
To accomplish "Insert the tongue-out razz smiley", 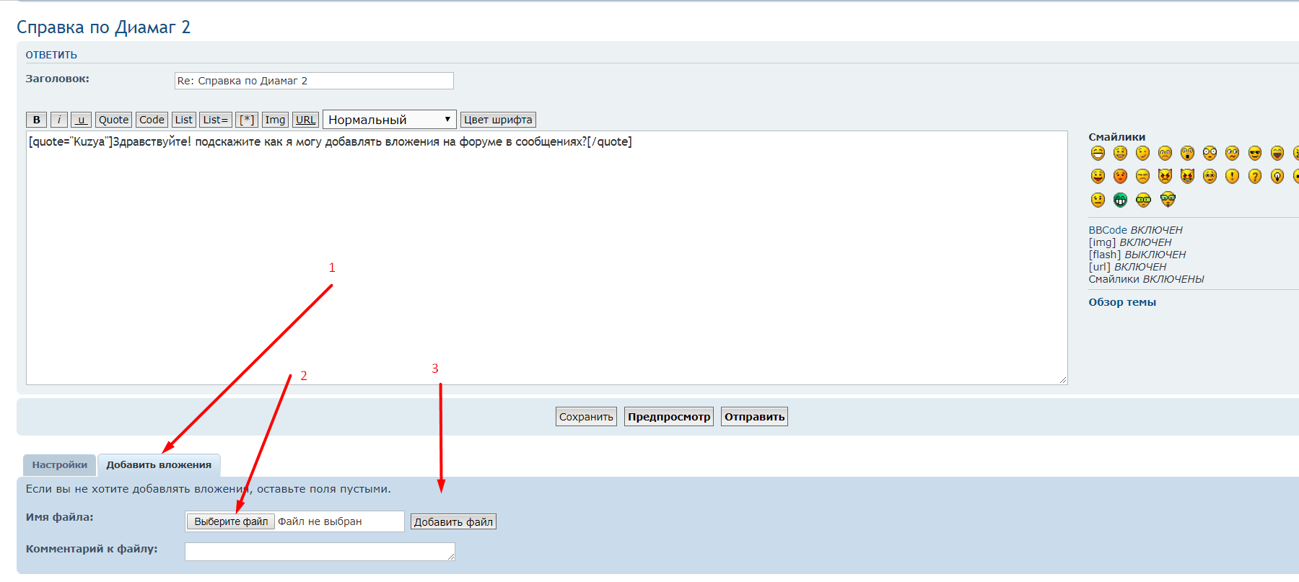I will (1098, 176).
